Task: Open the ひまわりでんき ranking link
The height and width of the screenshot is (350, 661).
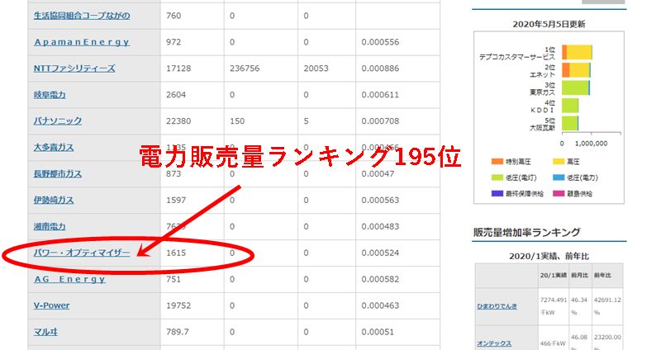Action: [x=497, y=306]
